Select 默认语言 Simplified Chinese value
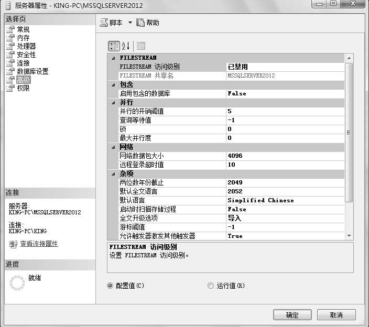 point(285,200)
